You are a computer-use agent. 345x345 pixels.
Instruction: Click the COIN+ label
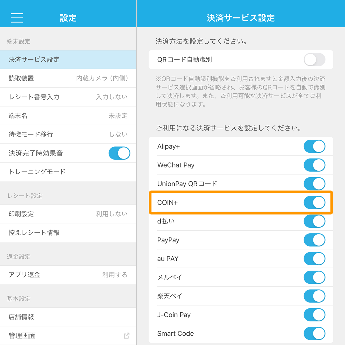167,202
